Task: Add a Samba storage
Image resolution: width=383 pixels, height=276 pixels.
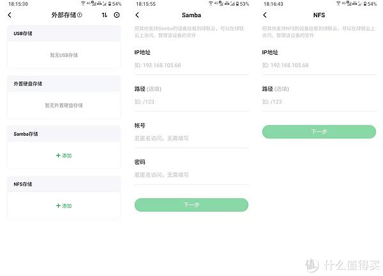Action: click(x=64, y=156)
